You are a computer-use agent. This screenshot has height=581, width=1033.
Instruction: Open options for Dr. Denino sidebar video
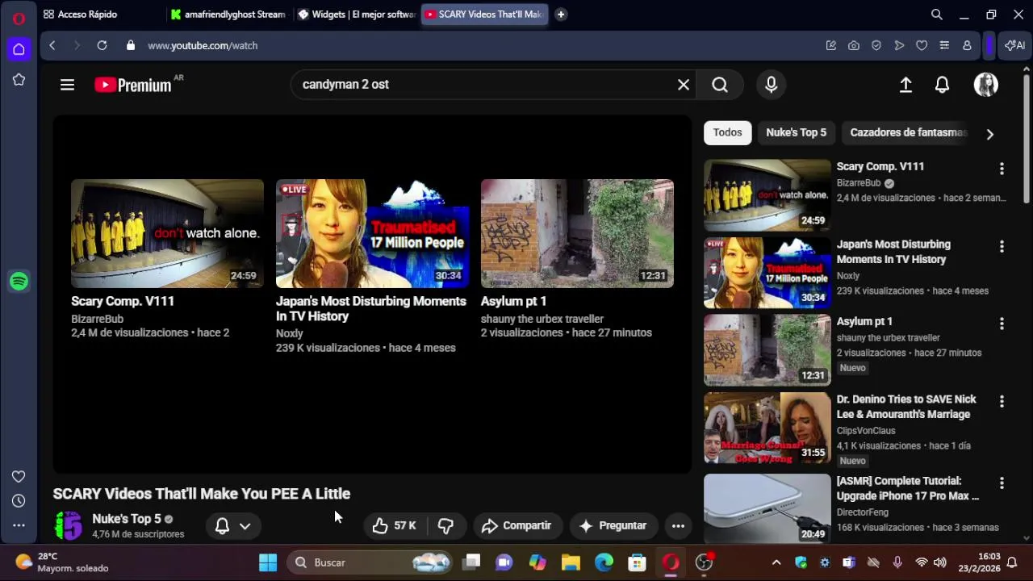click(1002, 401)
